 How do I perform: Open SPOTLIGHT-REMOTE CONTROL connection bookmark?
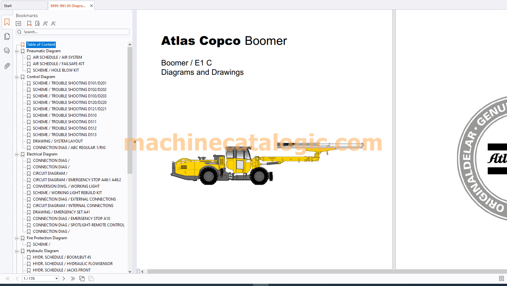click(79, 225)
